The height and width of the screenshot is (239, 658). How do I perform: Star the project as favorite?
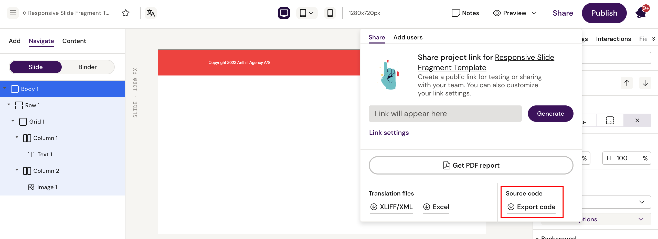click(x=126, y=13)
